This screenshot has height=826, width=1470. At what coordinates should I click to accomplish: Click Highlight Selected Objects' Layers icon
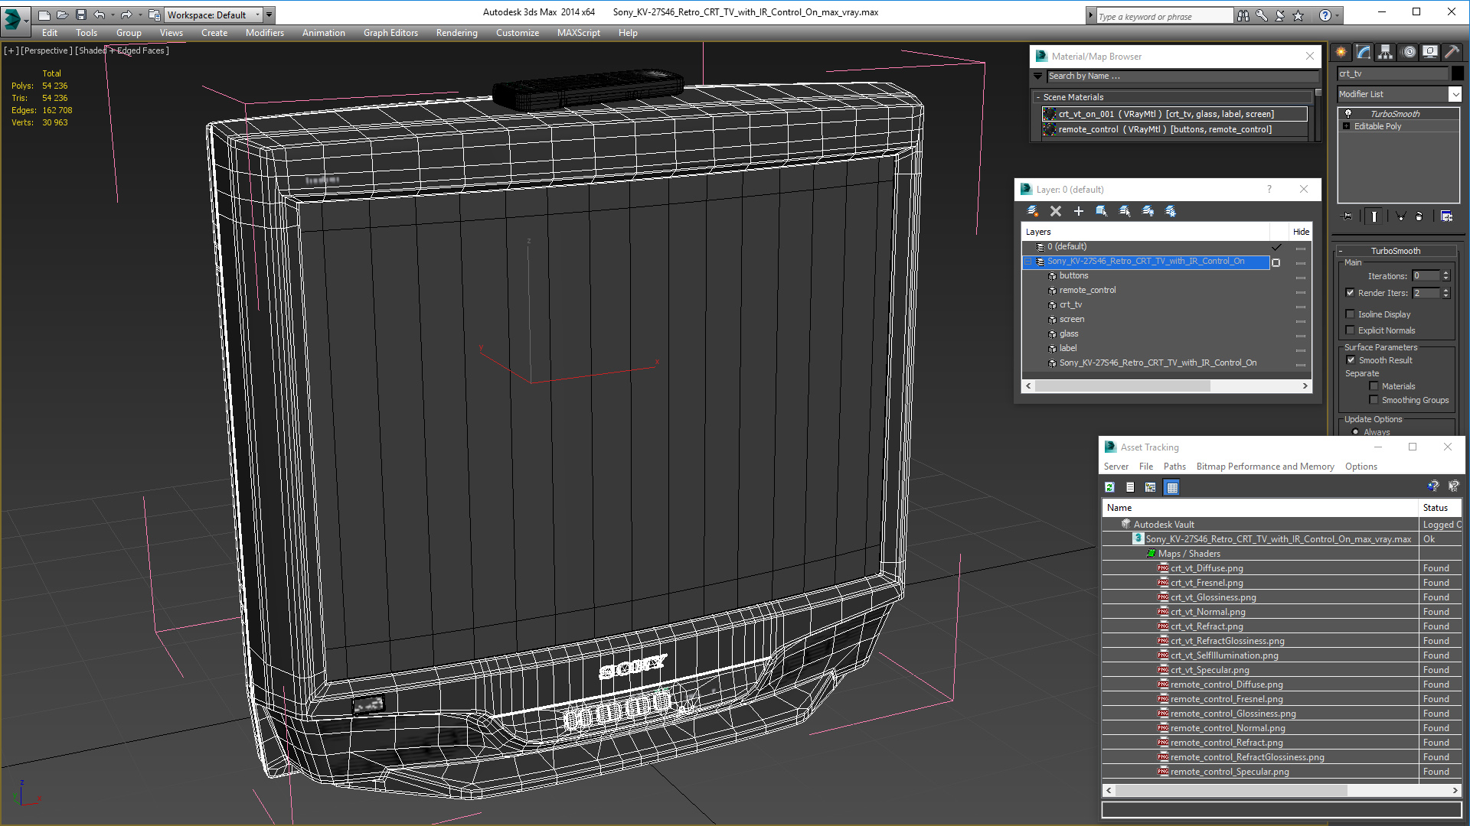click(1125, 211)
